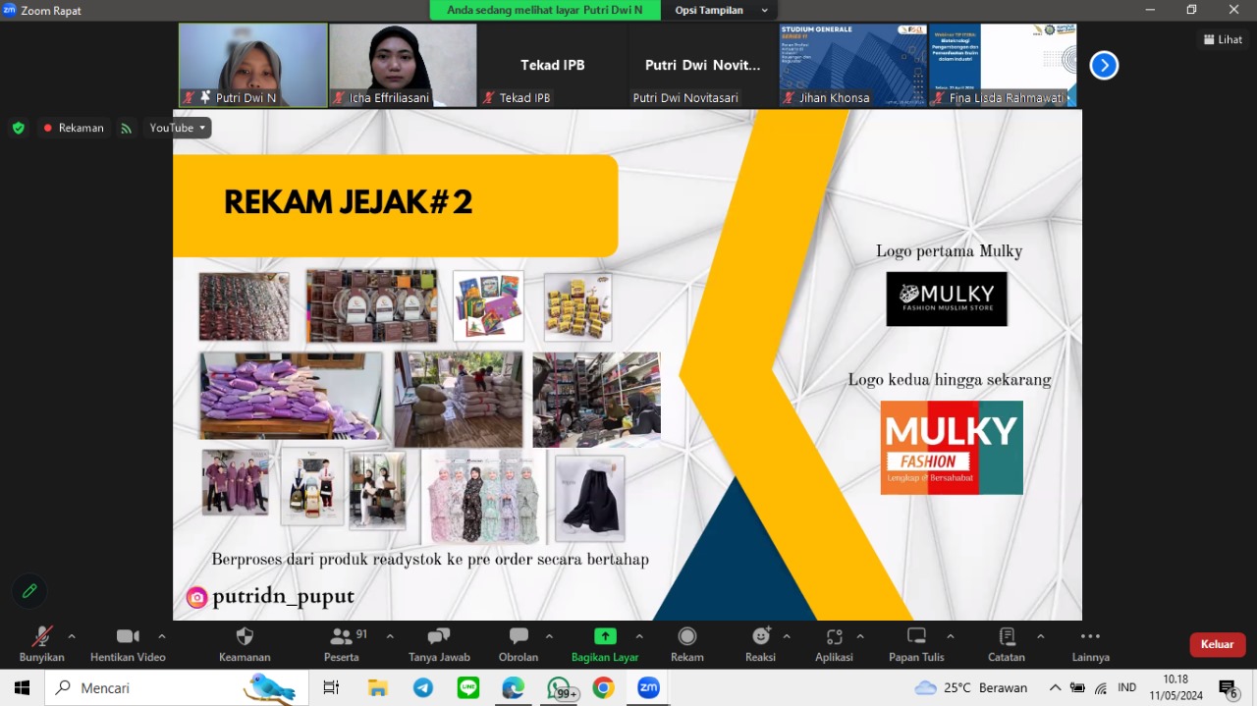Open WhatsApp from the taskbar
This screenshot has height=706, width=1257.
click(559, 687)
